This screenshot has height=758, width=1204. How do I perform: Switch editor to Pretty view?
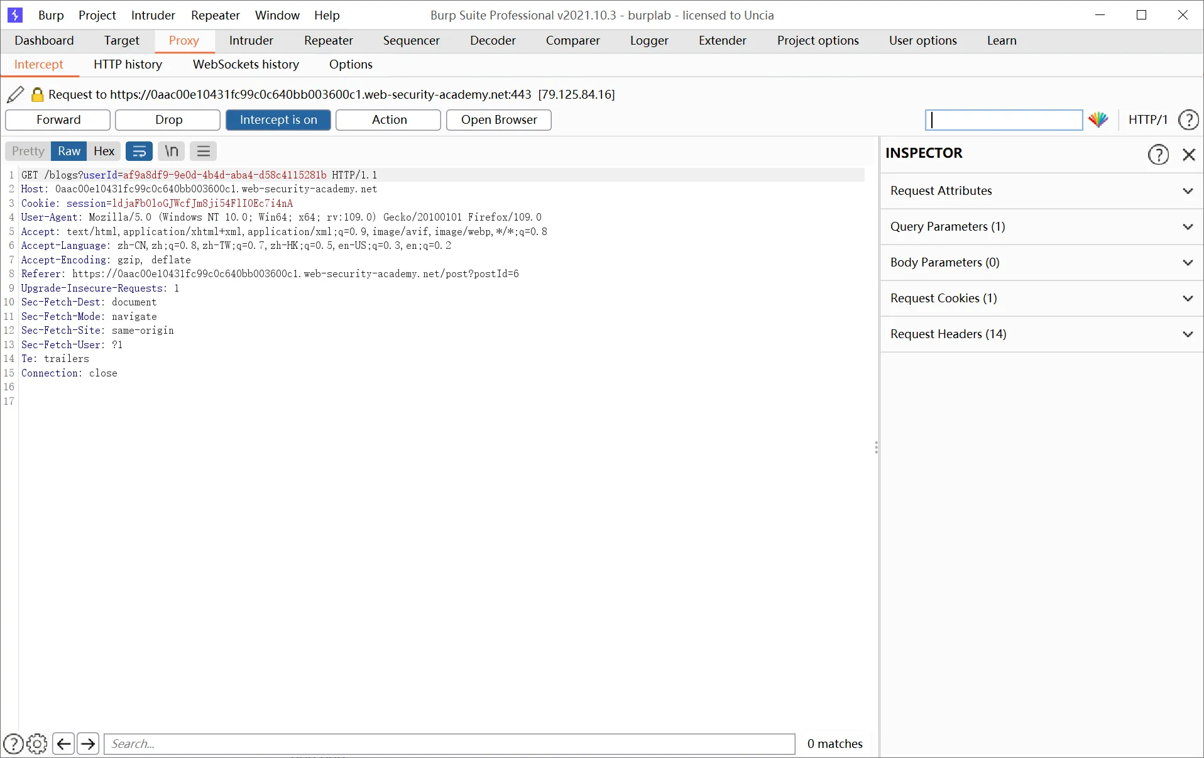click(x=28, y=151)
